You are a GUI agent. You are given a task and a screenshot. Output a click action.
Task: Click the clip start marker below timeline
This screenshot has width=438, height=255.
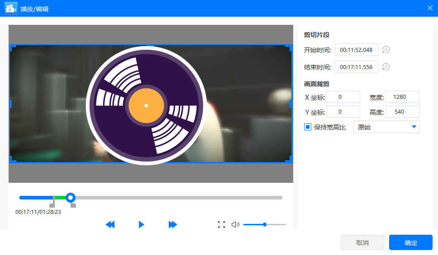(x=52, y=205)
